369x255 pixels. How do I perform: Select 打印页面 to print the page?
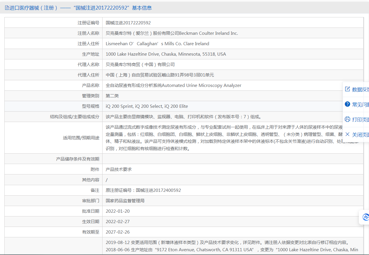pyautogui.click(x=360, y=120)
